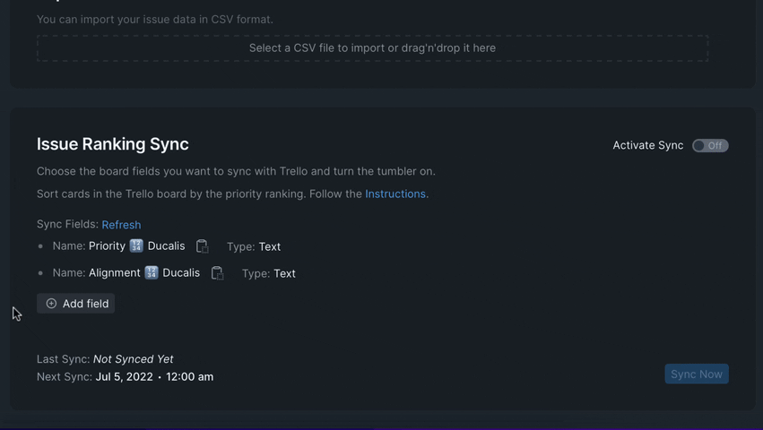Screen dimensions: 763x430
Task: Click the numbers emoji beside Priority
Action: [136, 246]
